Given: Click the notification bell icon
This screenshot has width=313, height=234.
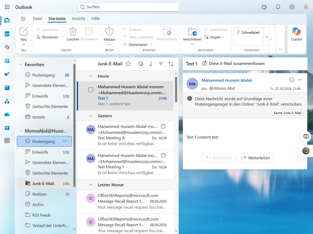Looking at the screenshot, I should tap(278, 7).
